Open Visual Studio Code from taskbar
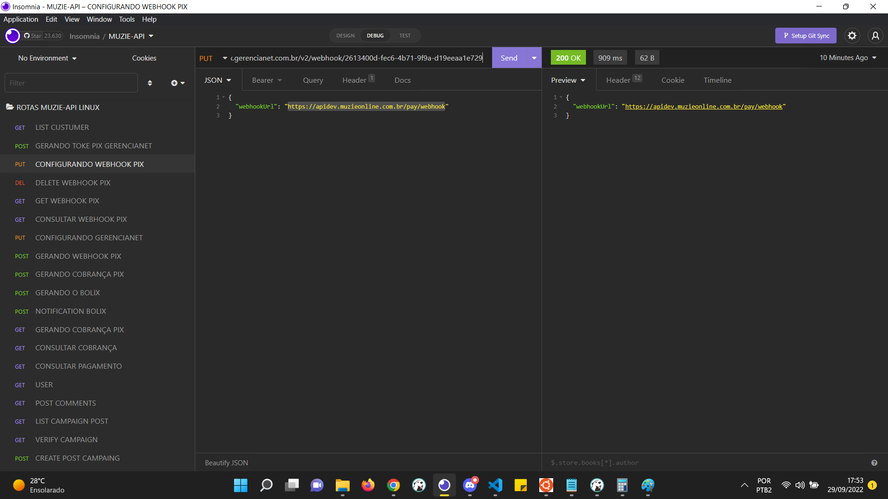888x499 pixels. [495, 485]
